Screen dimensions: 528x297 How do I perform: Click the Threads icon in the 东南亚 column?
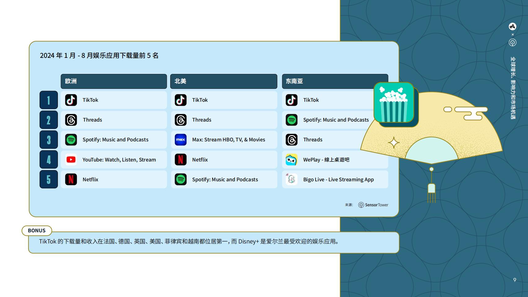click(292, 140)
